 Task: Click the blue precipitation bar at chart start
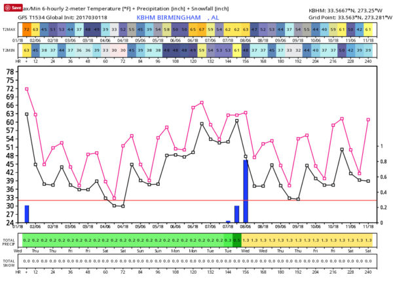27,214
